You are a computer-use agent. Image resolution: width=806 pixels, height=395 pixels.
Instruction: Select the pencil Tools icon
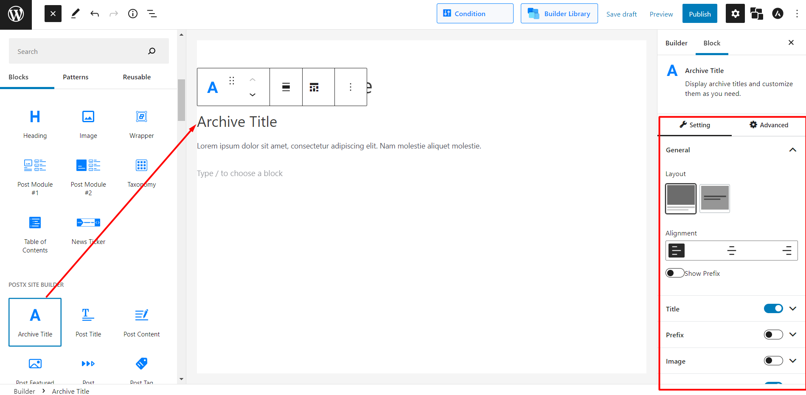coord(75,14)
